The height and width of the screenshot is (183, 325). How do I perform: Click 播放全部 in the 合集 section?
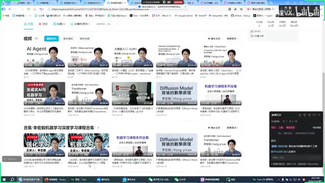pyautogui.click(x=214, y=128)
